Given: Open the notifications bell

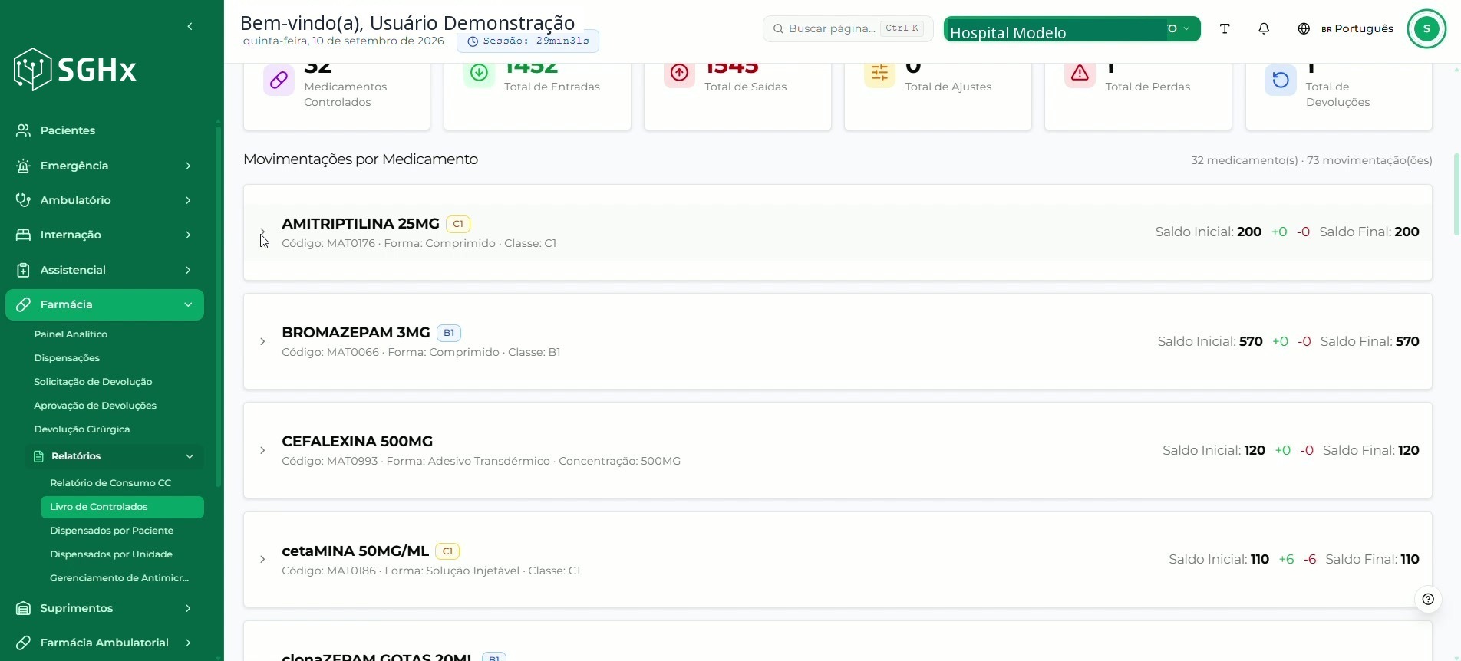Looking at the screenshot, I should [1264, 28].
